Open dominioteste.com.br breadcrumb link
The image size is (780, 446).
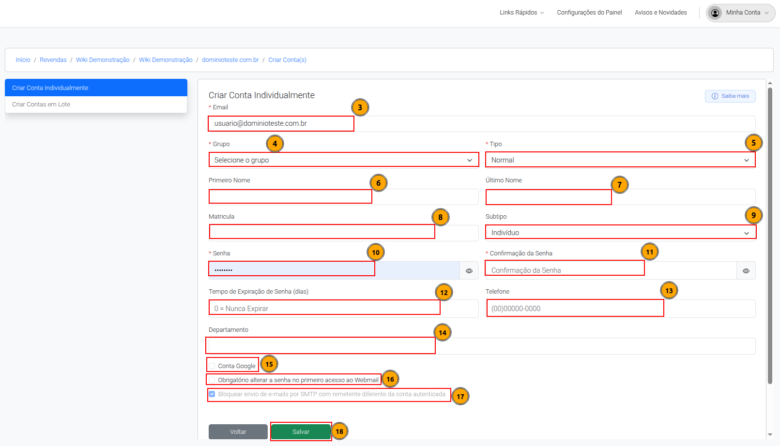point(230,60)
